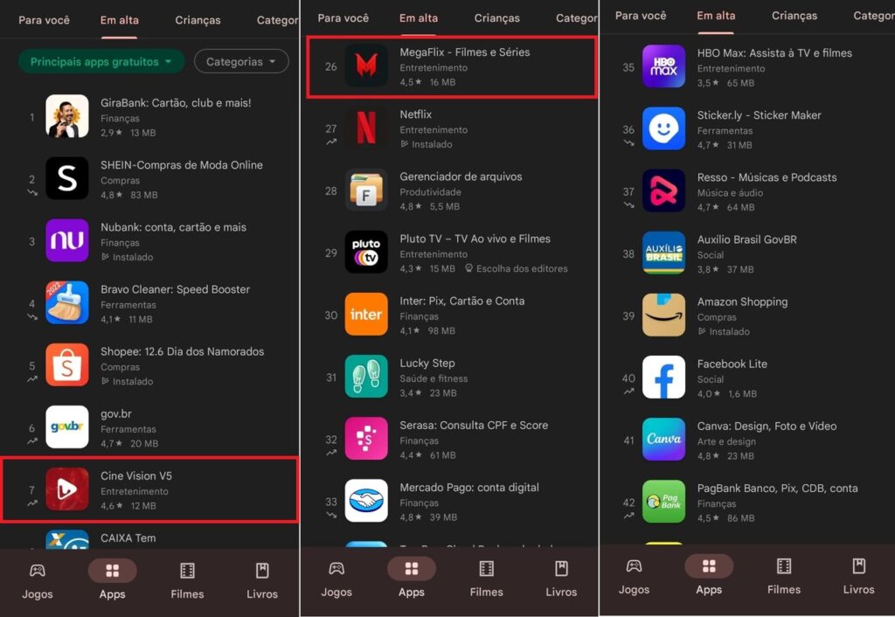Expand the Categorias dropdown chip
Viewport: 895px width, 617px height.
tap(241, 62)
